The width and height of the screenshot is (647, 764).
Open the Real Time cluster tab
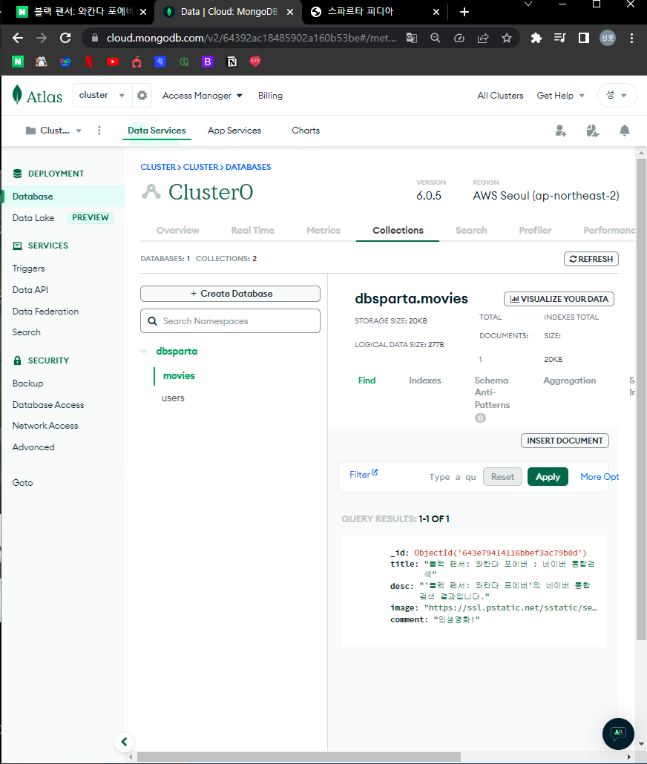point(252,231)
